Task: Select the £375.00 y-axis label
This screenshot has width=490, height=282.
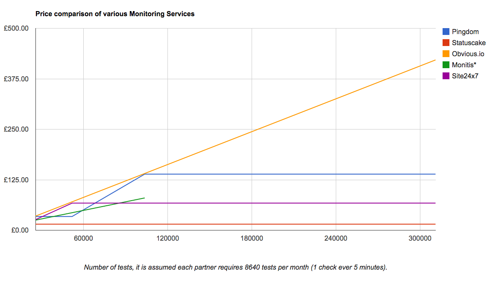Action: coord(16,79)
